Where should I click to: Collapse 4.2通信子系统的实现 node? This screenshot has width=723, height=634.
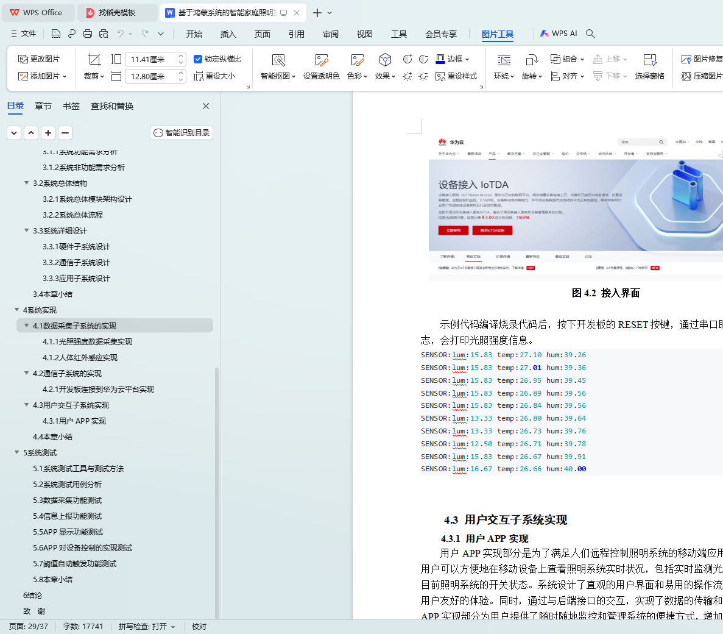[x=27, y=373]
